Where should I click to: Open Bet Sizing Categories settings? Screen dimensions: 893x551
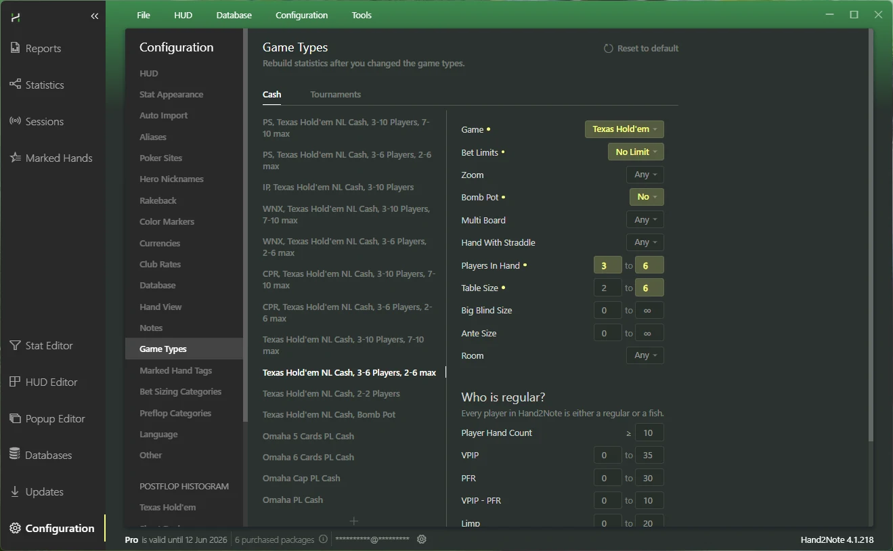(181, 392)
